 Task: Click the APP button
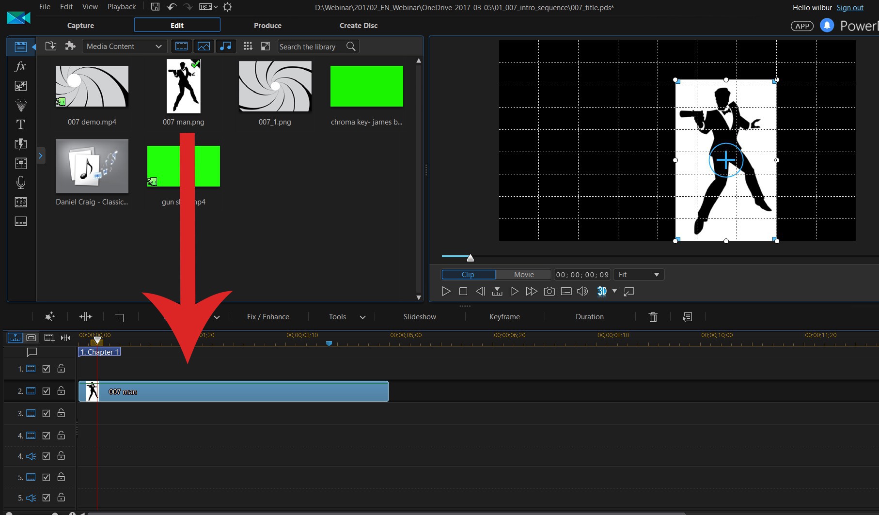(802, 26)
